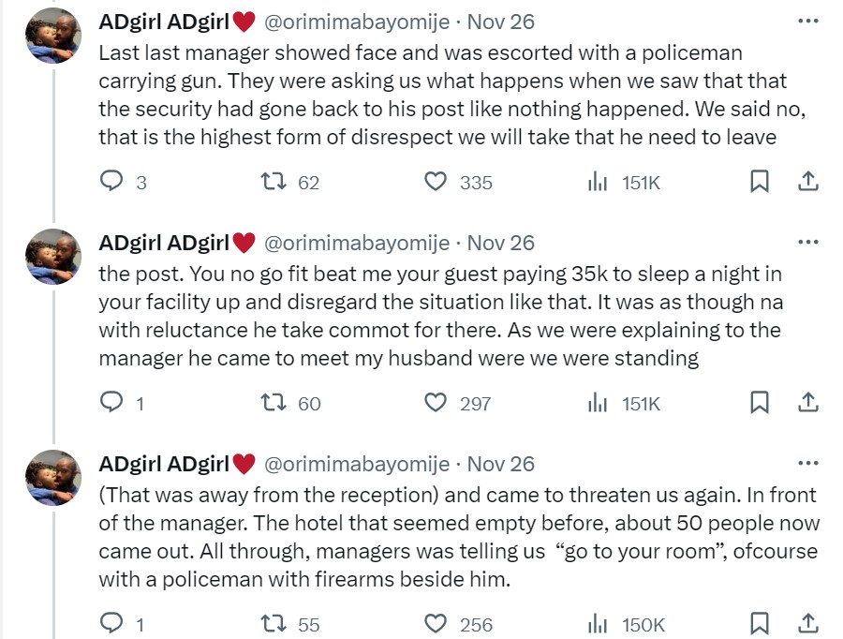
Task: Like the tweet with 256 likes
Action: pyautogui.click(x=436, y=624)
